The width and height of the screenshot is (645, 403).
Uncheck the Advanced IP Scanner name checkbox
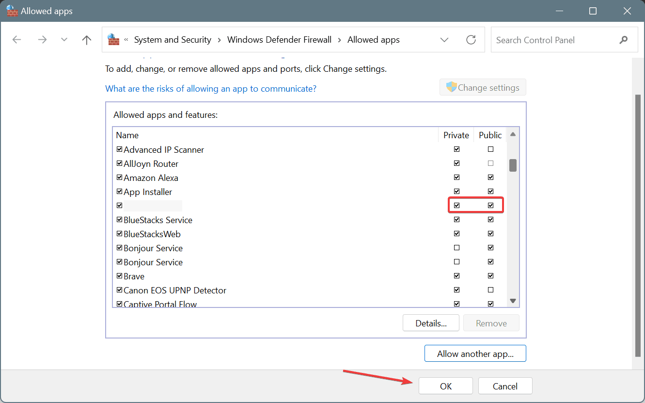119,149
